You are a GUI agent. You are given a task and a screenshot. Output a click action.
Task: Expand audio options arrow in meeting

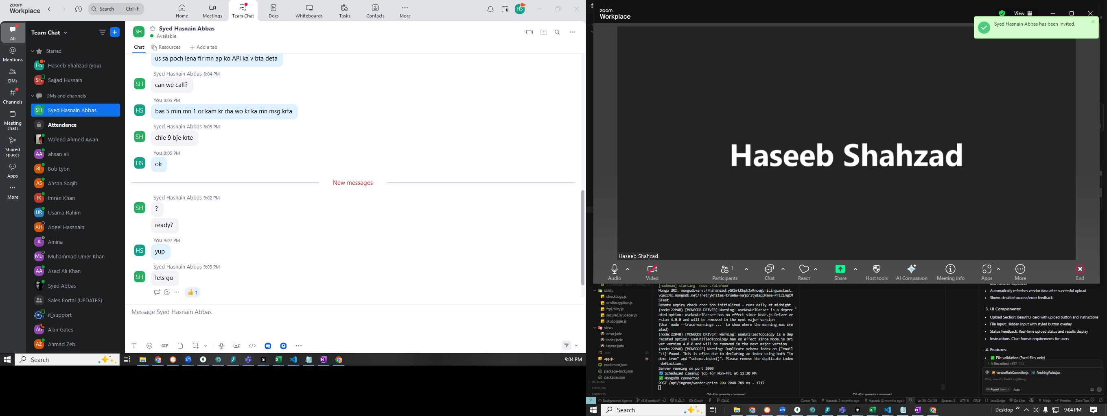click(x=628, y=269)
